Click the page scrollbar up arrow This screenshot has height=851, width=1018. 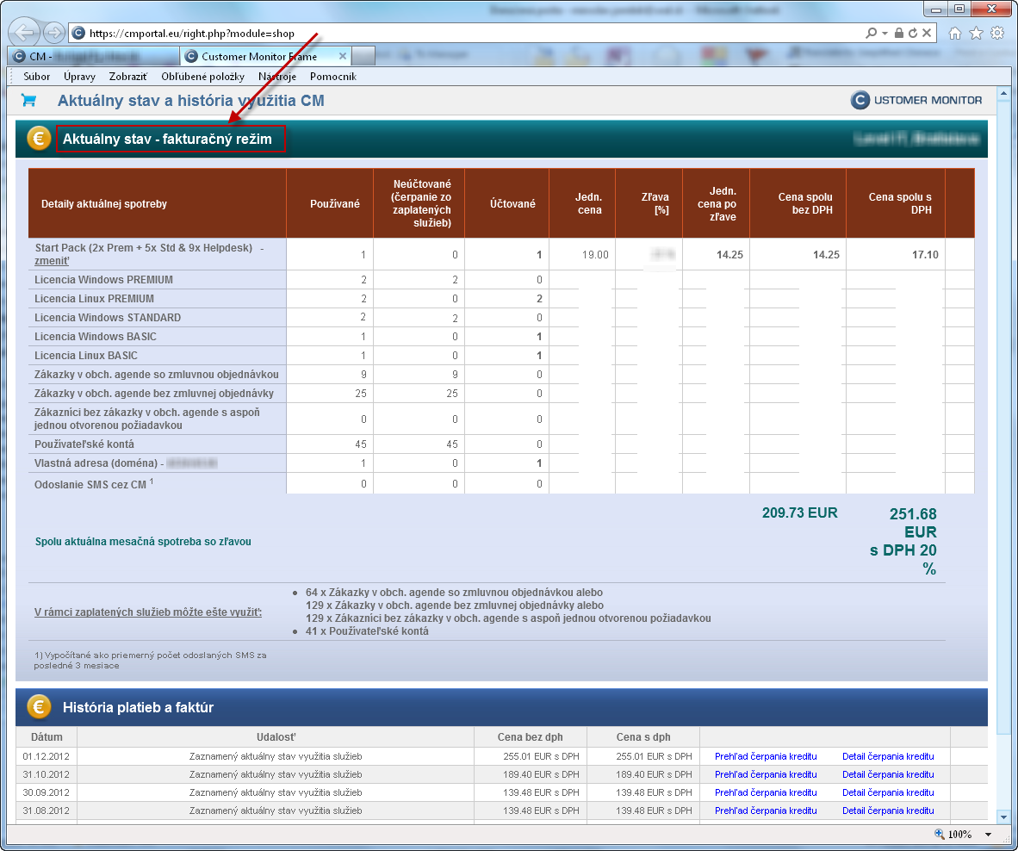point(1003,94)
